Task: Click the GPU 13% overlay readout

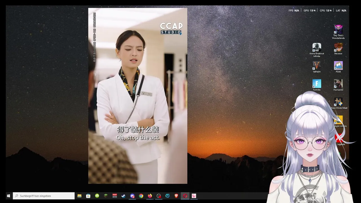Action: click(x=309, y=10)
